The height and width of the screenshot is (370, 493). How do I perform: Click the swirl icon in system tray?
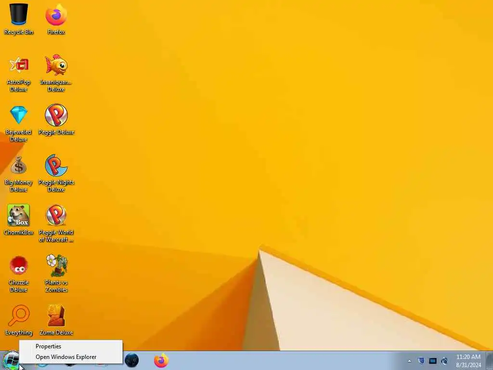tap(444, 361)
